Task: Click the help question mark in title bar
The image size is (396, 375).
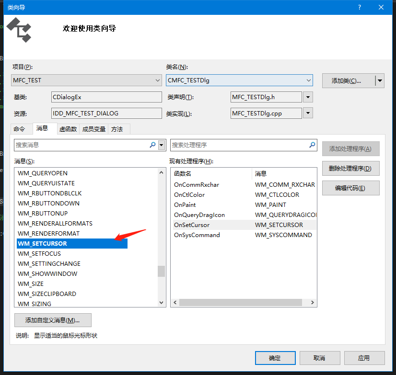Action: click(360, 7)
